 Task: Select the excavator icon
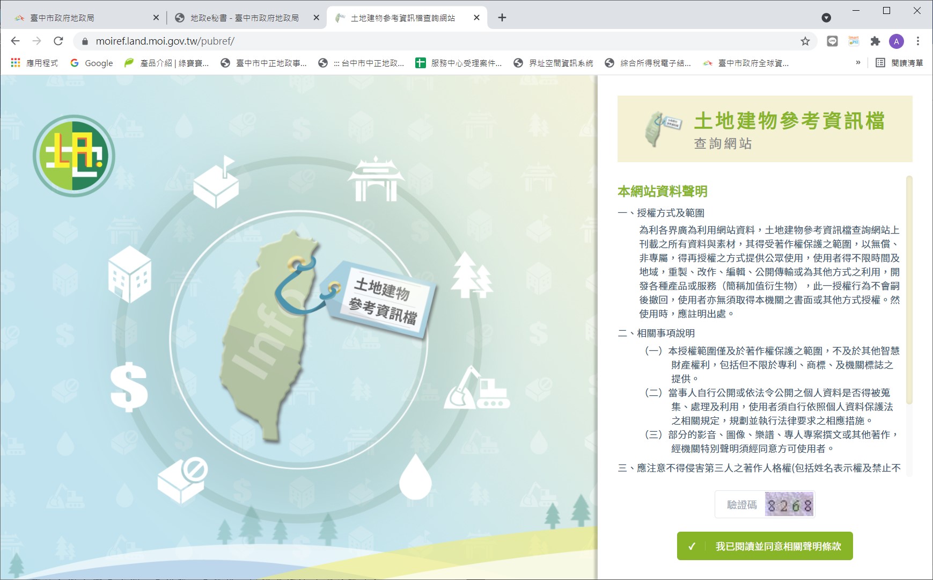click(476, 388)
